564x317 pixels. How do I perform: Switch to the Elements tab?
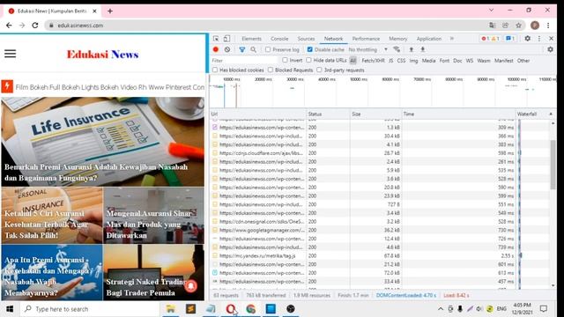(x=251, y=39)
